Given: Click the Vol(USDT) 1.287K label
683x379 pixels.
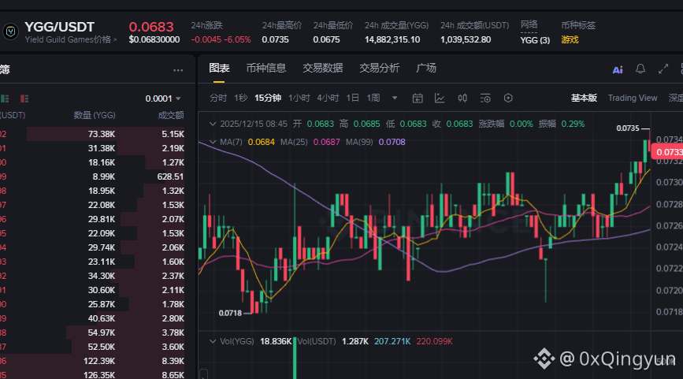Looking at the screenshot, I should (x=332, y=341).
